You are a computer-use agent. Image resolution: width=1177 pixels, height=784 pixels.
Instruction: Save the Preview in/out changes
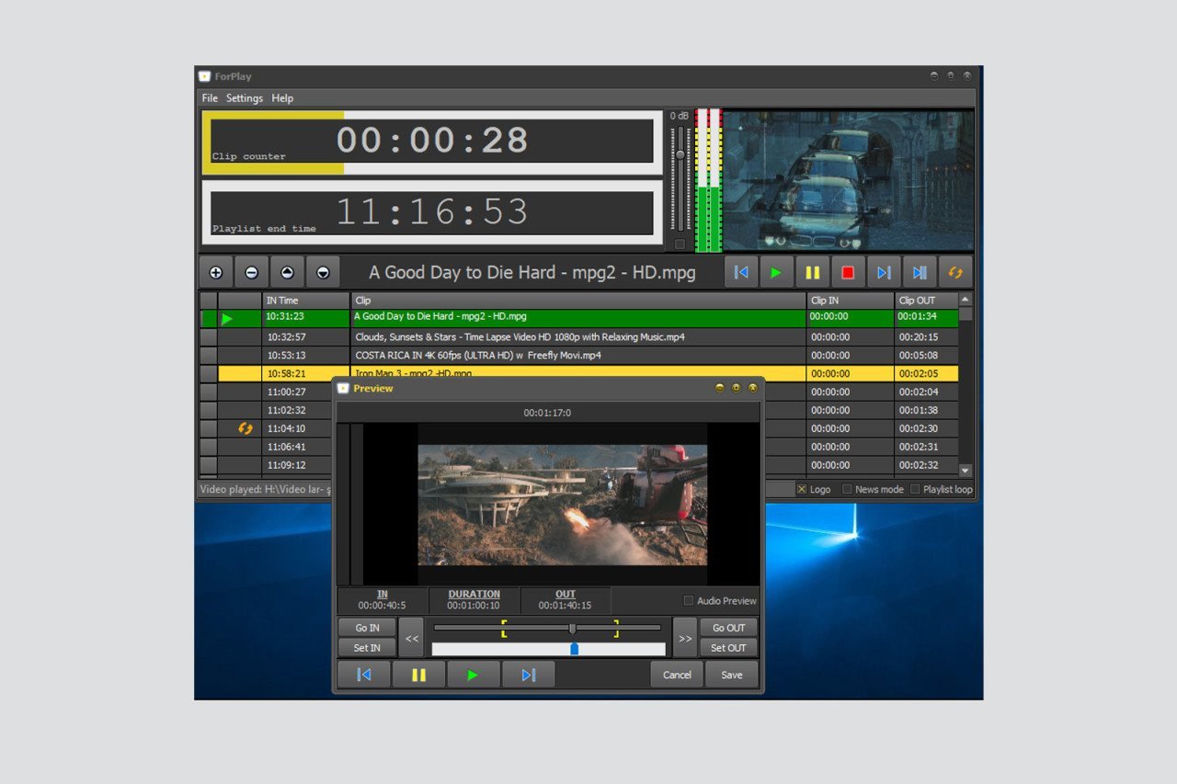pos(732,675)
